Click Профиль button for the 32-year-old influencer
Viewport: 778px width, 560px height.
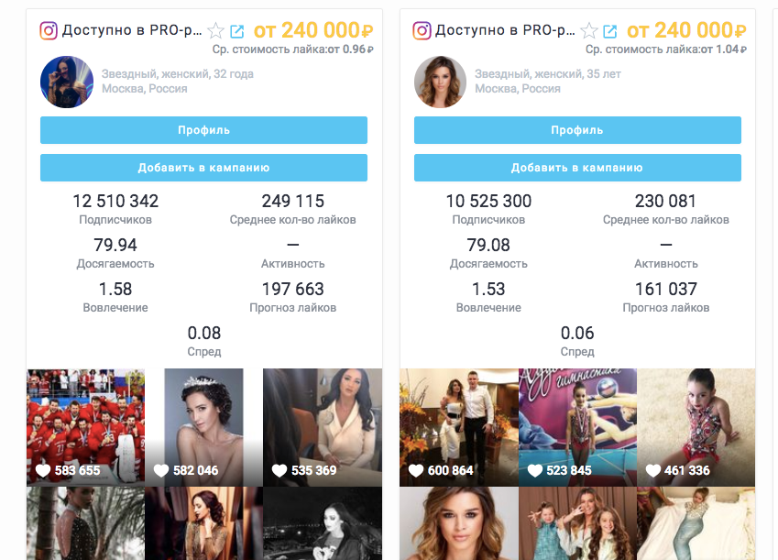[204, 130]
